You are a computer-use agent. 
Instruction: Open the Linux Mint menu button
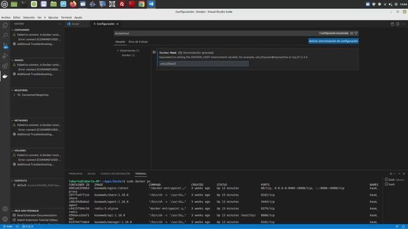point(4,4)
